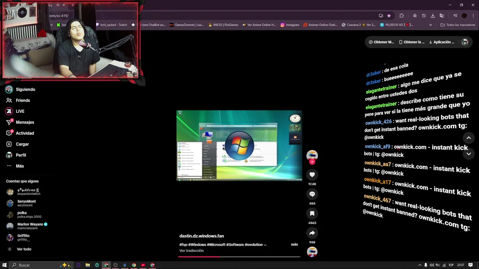The height and width of the screenshot is (269, 479).
Task: Open Ver Anime Online bookmark
Action: [259, 25]
